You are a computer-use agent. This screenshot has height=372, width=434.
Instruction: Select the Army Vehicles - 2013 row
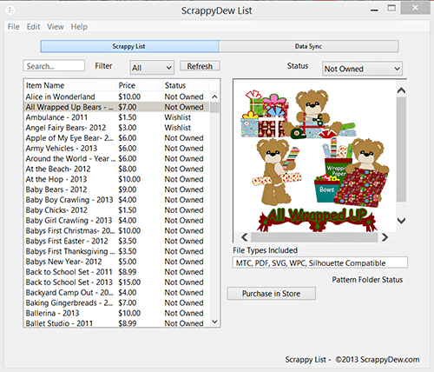[116, 149]
